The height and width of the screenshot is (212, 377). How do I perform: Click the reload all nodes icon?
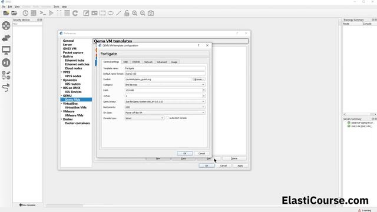point(75,13)
